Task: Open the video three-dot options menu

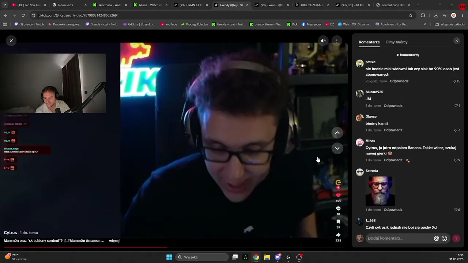Action: pyautogui.click(x=337, y=41)
